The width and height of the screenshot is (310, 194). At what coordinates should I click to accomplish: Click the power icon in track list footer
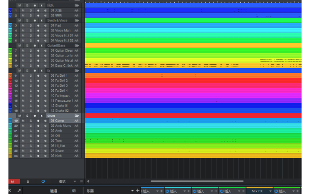click(x=43, y=181)
